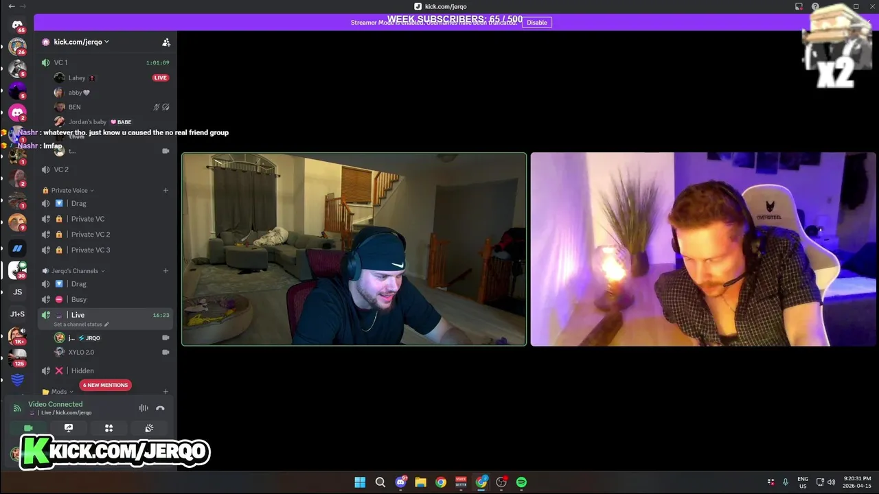The width and height of the screenshot is (879, 494).
Task: Click camera icon next to JRQO user
Action: point(165,338)
